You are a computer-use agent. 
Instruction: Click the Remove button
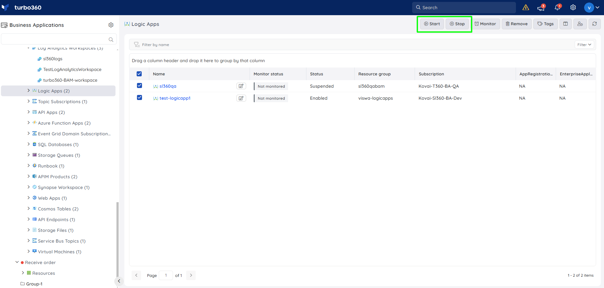[517, 24]
